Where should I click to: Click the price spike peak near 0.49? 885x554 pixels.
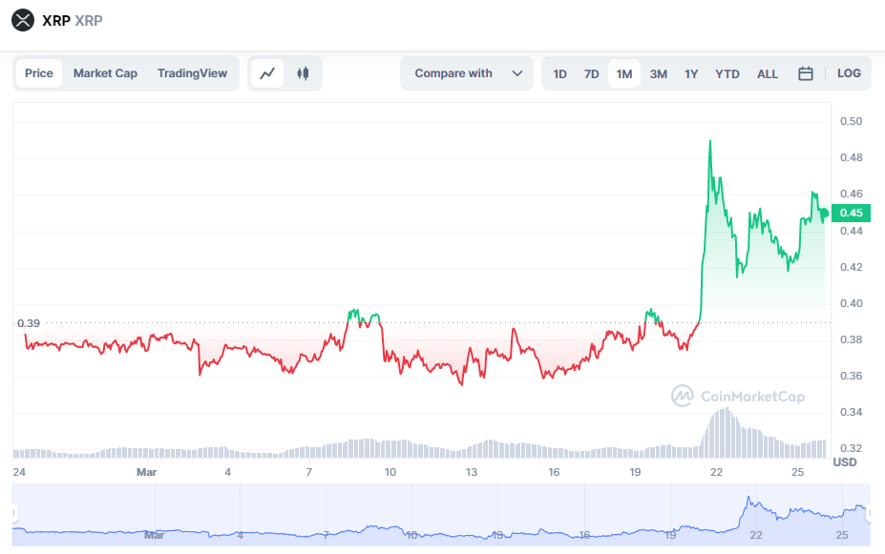710,141
